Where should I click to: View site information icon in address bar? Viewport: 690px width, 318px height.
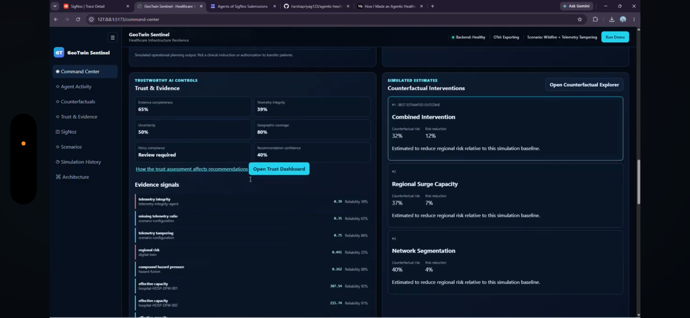pyautogui.click(x=91, y=19)
